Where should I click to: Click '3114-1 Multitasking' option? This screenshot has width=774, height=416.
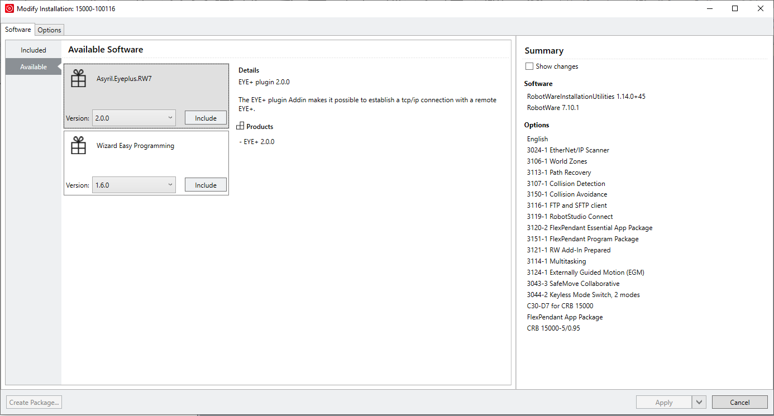(556, 261)
